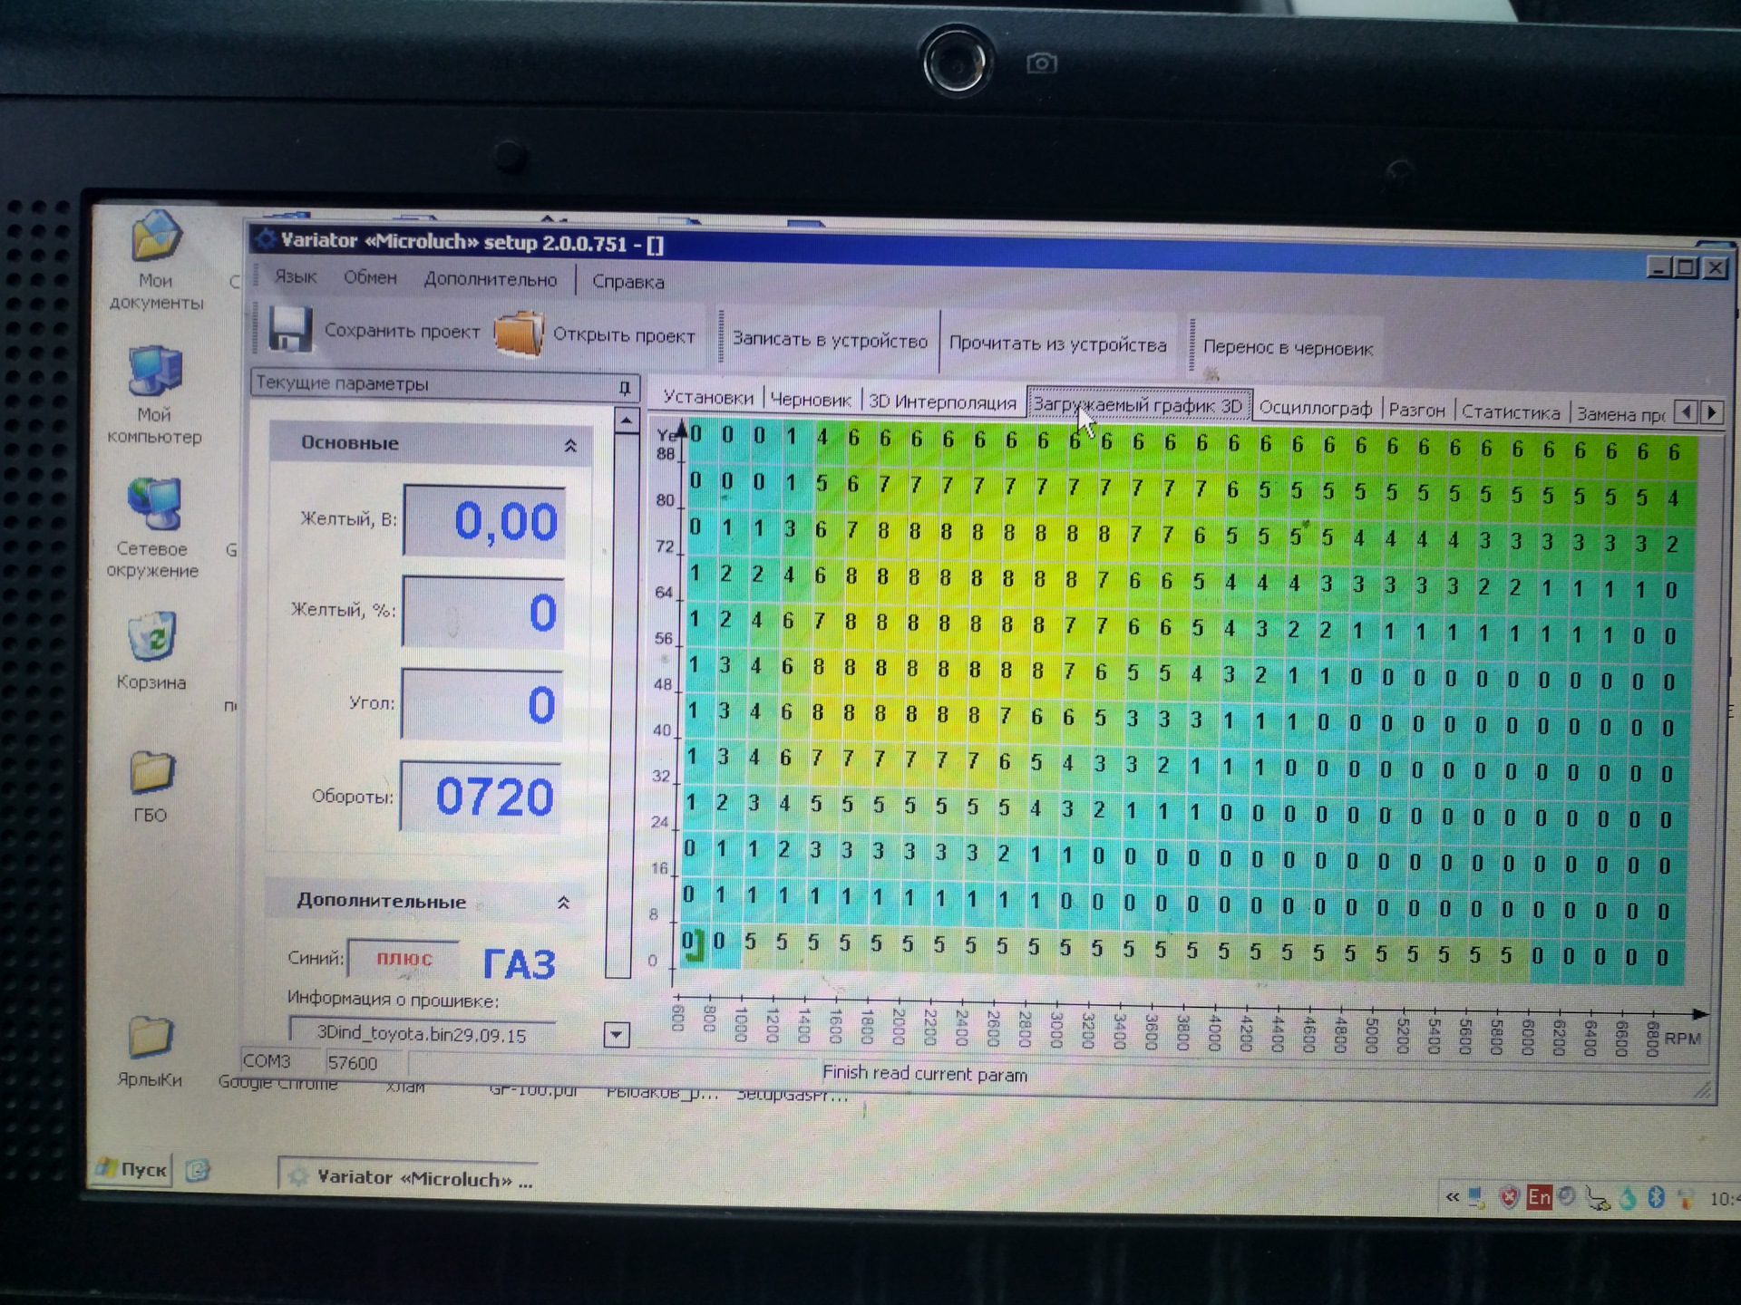Click Записать в устройство button
Viewport: 1741px width, 1305px height.
pos(830,341)
